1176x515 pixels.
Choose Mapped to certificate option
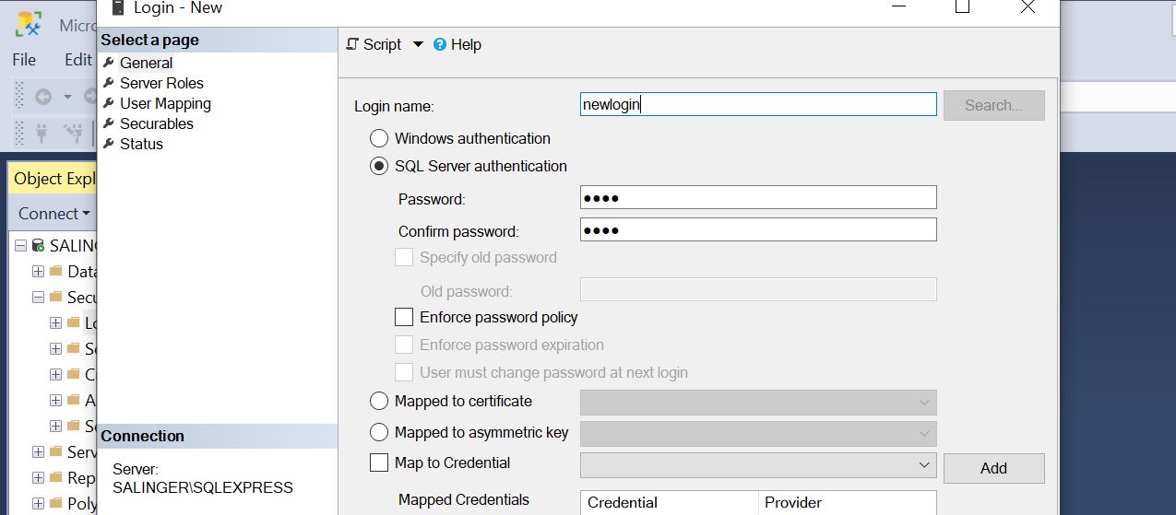pos(379,401)
